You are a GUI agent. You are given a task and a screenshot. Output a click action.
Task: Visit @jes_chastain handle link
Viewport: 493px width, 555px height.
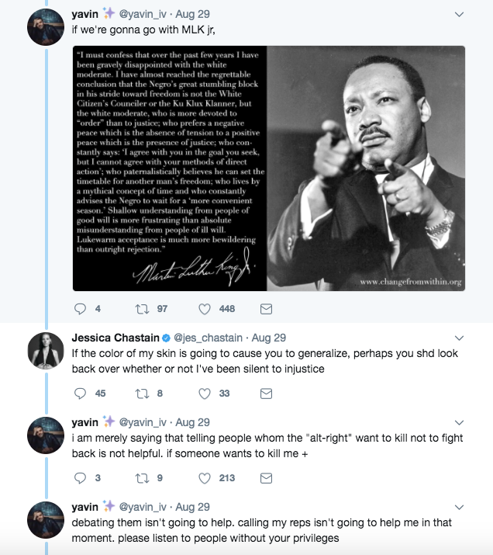click(209, 338)
